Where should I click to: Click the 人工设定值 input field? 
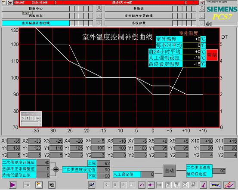(147, 174)
